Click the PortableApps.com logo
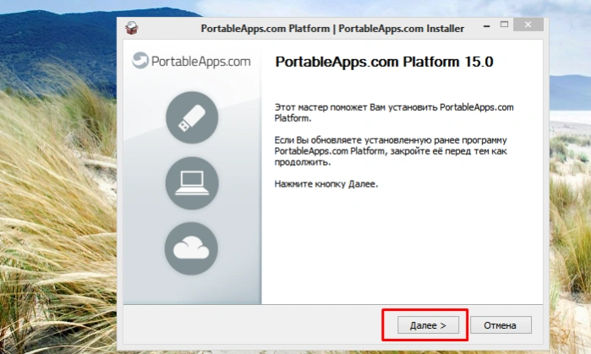Viewport: 591px width, 354px height. click(191, 61)
